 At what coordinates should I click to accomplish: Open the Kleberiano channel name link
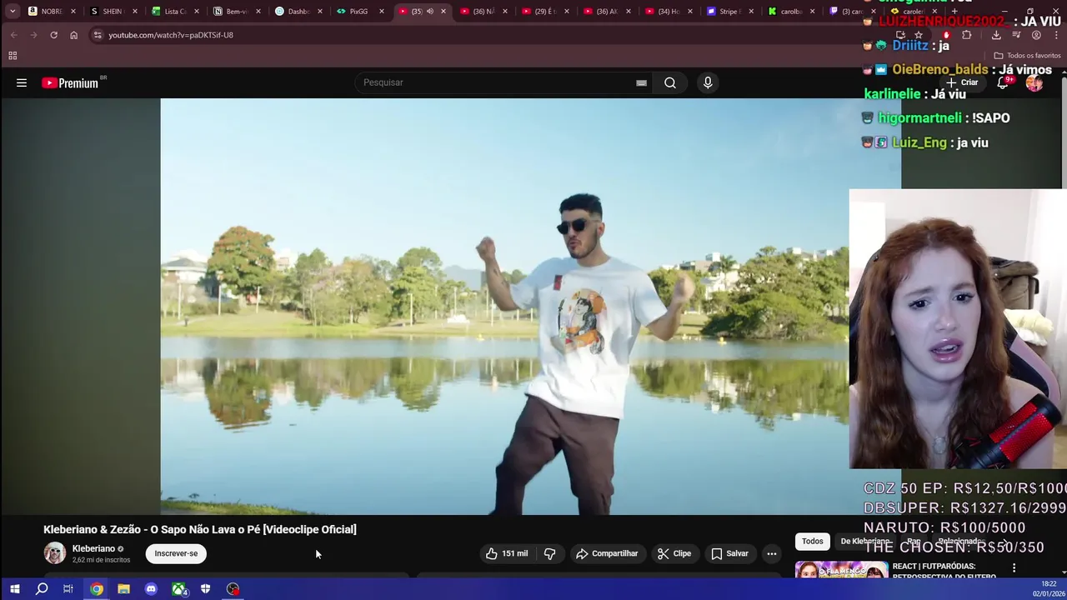93,548
